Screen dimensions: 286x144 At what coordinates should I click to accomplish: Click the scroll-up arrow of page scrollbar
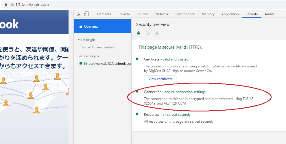tap(71, 13)
